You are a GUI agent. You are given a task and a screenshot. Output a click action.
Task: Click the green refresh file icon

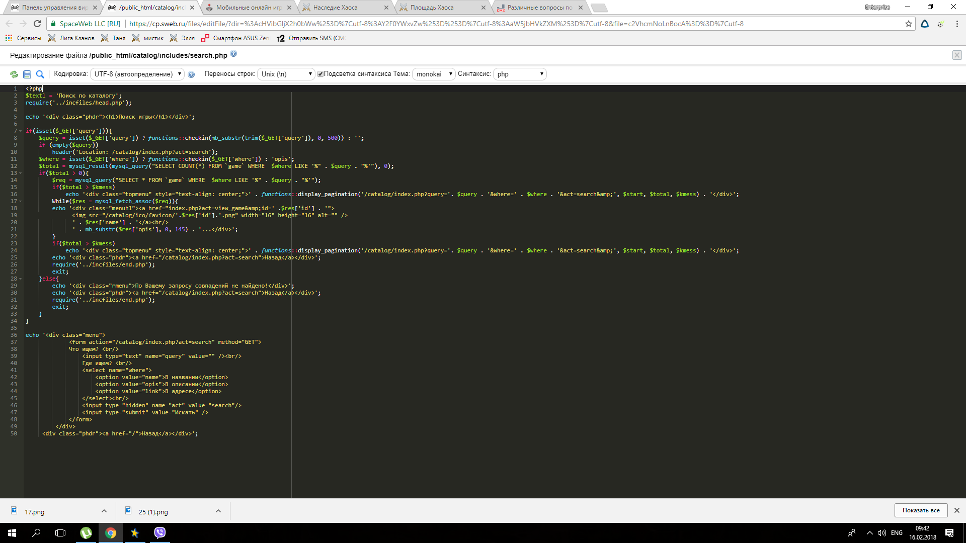14,74
